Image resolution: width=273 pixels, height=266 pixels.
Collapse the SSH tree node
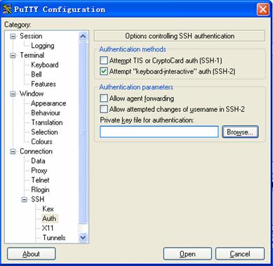pyautogui.click(x=25, y=200)
